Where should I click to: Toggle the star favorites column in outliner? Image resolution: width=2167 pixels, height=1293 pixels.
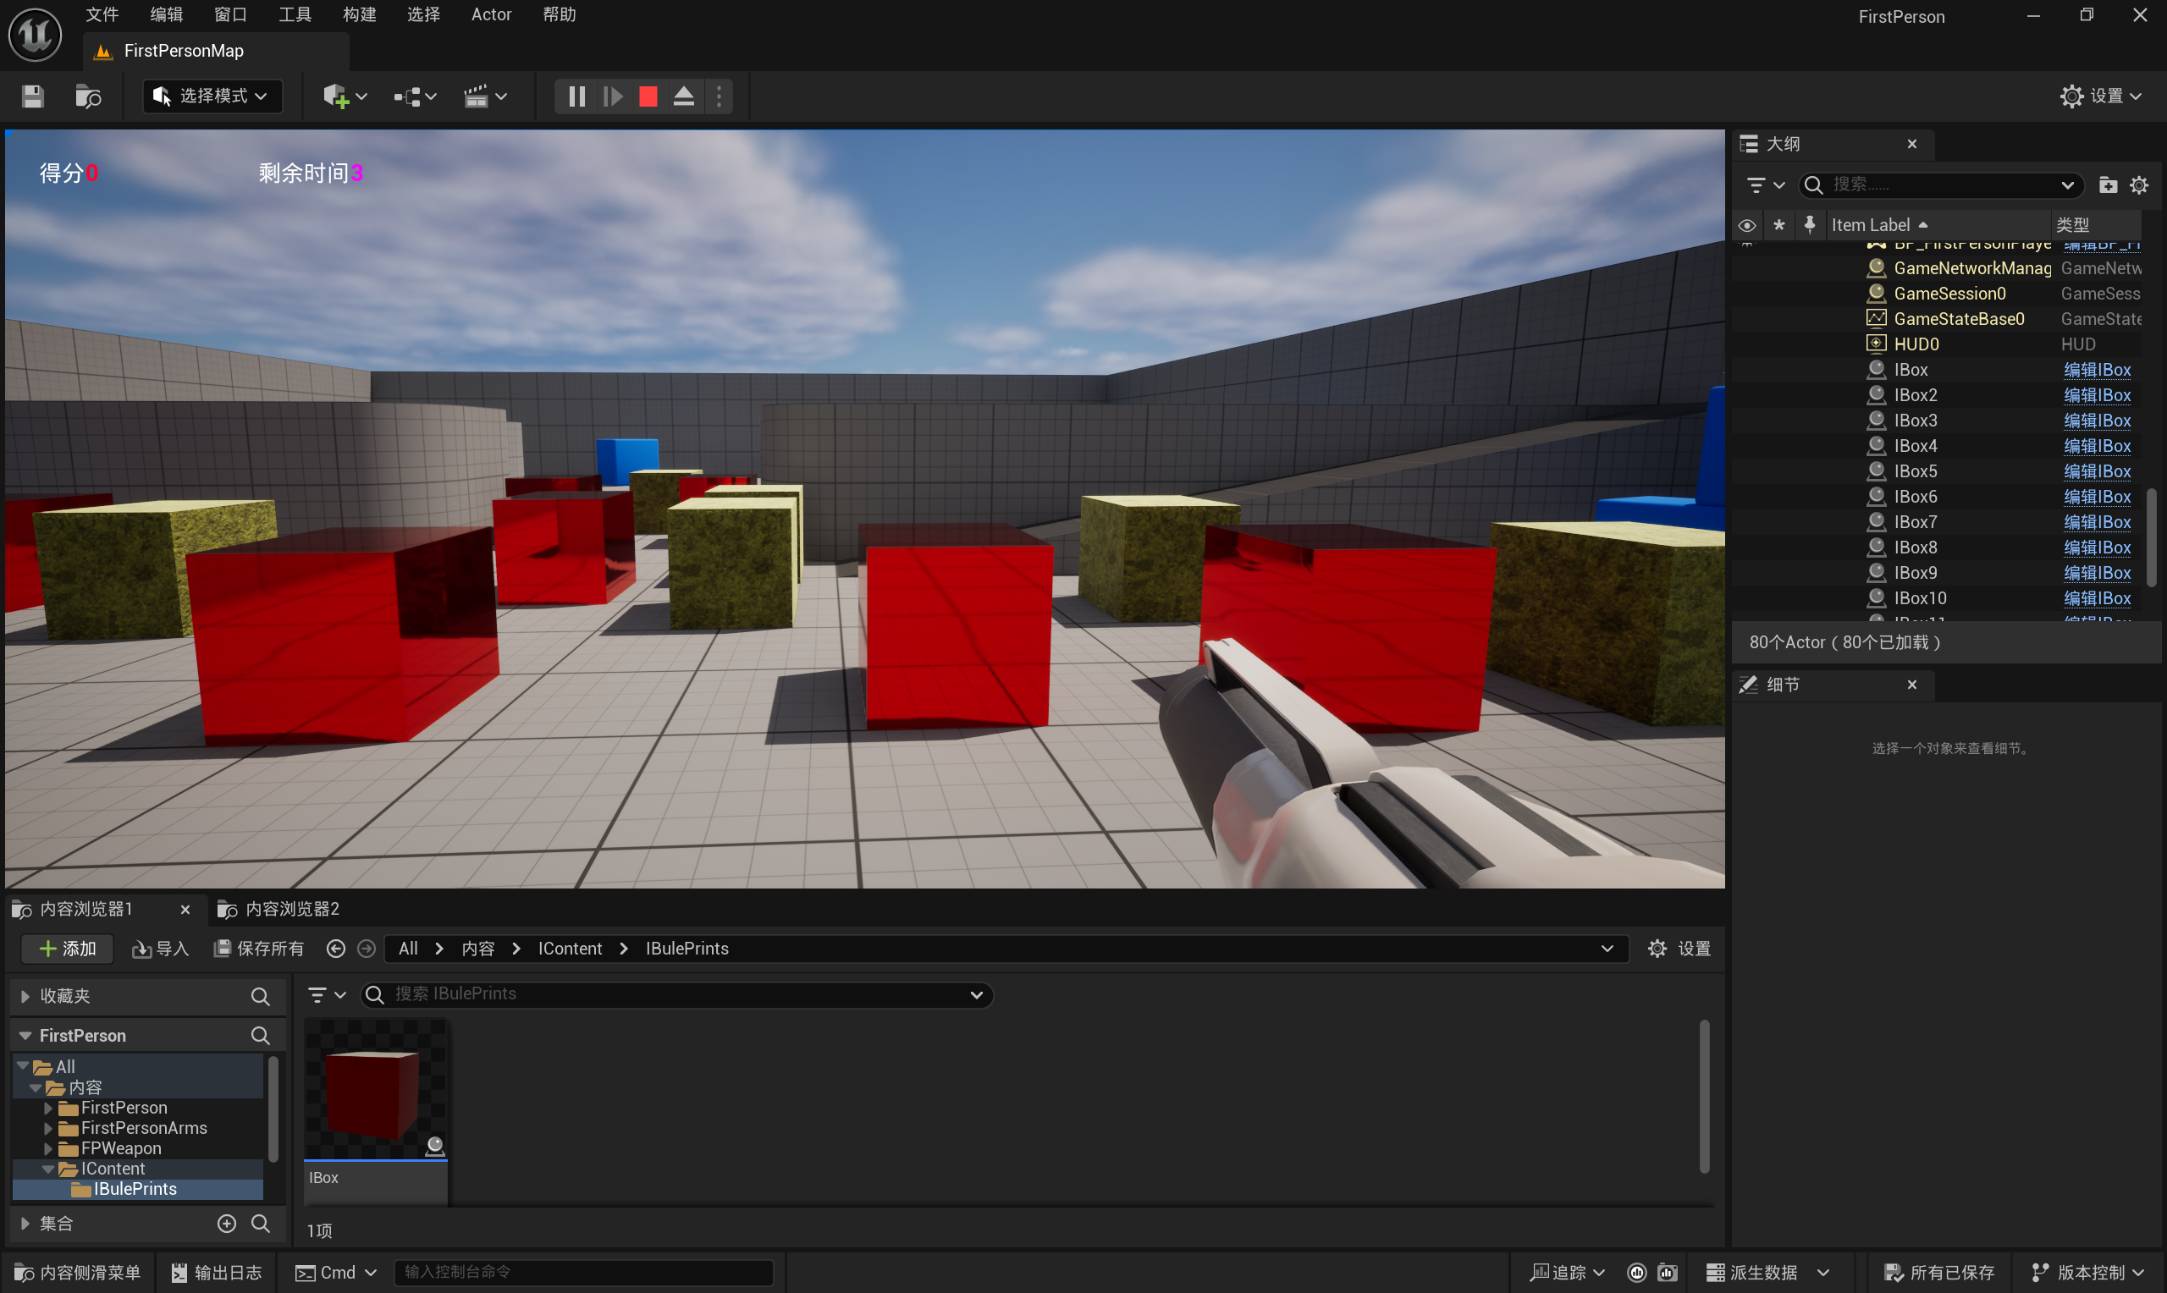pyautogui.click(x=1778, y=225)
